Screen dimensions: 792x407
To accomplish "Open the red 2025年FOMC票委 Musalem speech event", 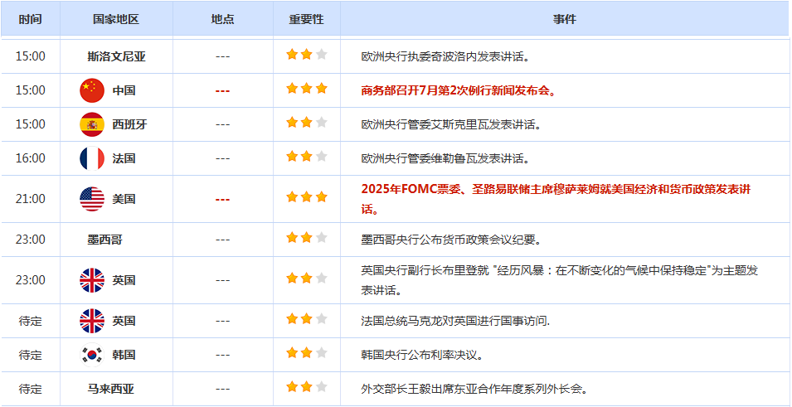I will pyautogui.click(x=556, y=190).
